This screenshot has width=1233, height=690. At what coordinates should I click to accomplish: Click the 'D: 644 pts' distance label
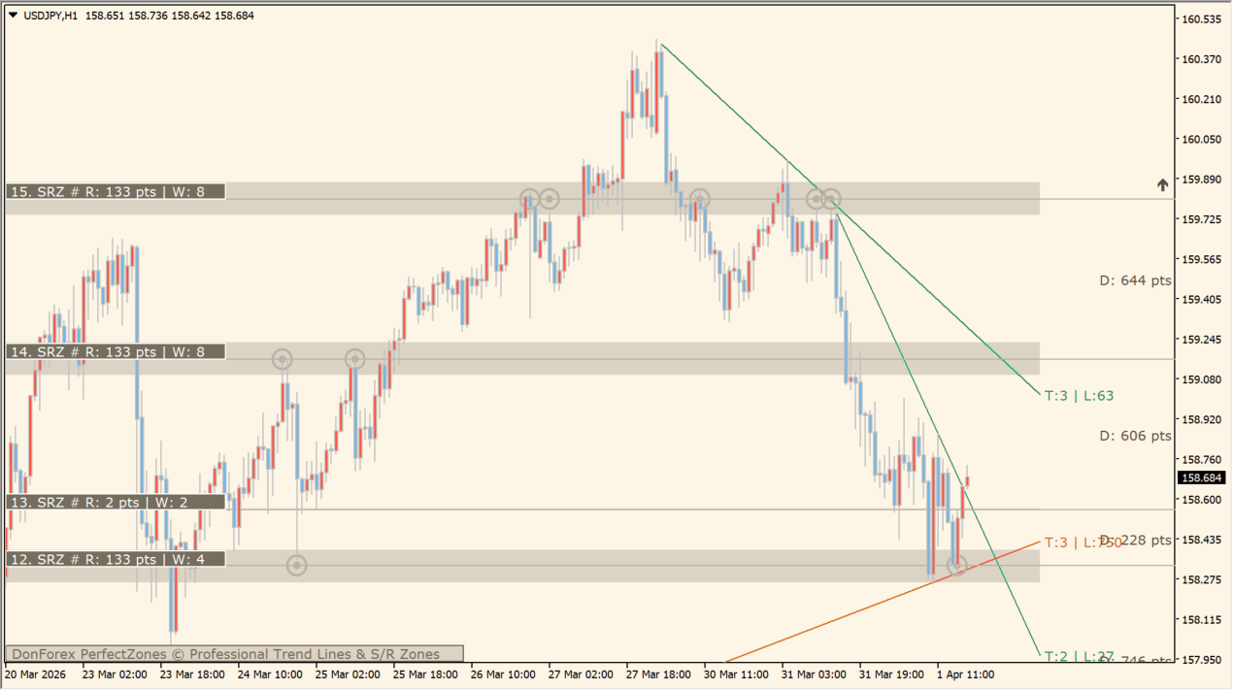click(1135, 280)
